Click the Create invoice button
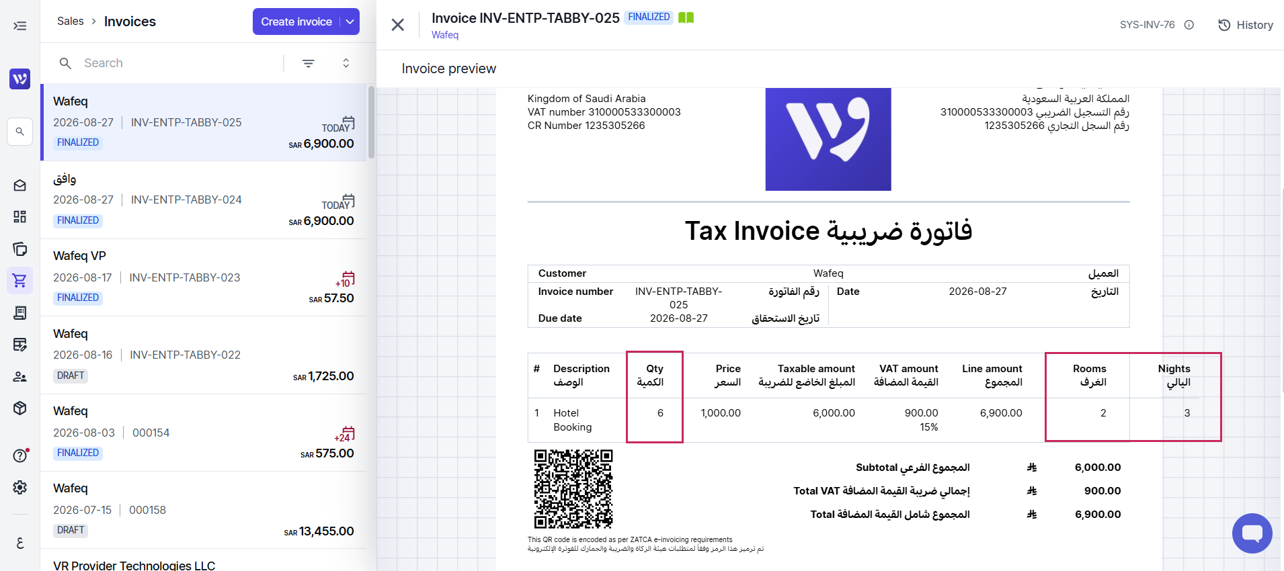Viewport: 1284px width, 571px height. (296, 21)
